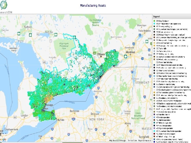Click Gasoline stations purple legend swatch
This screenshot has height=143, width=191.
154,115
